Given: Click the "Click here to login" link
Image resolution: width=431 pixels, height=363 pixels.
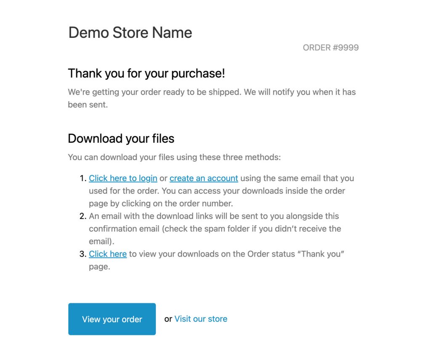Looking at the screenshot, I should coord(123,178).
